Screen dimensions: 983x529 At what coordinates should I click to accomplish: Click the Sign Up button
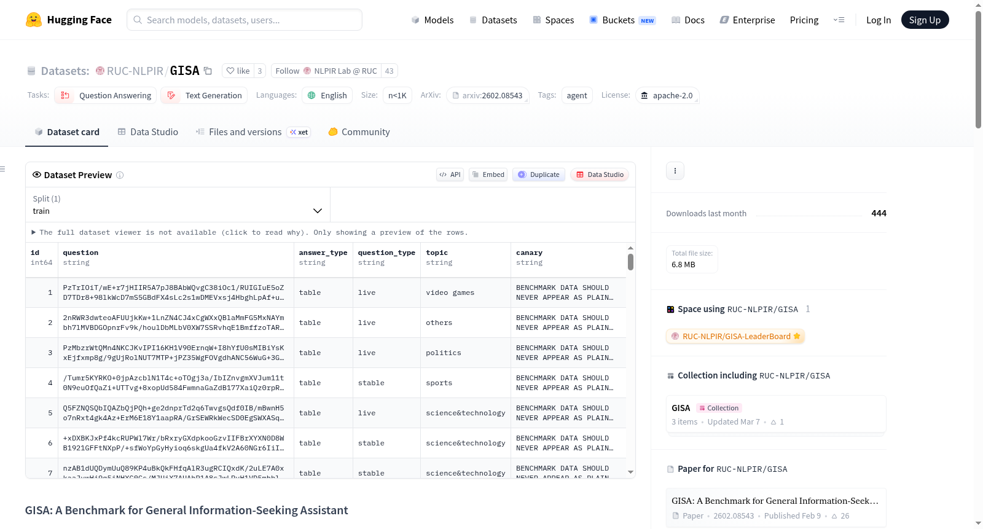click(925, 20)
